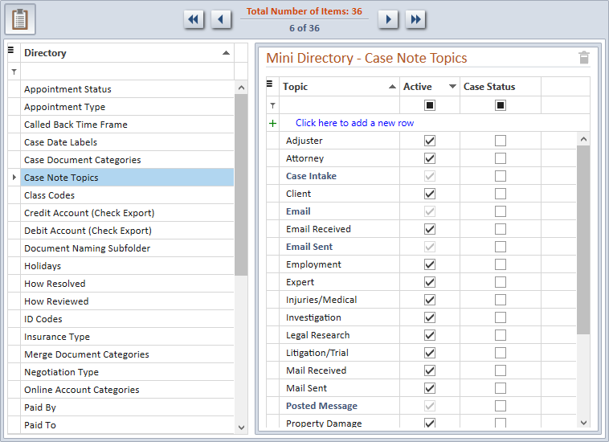
Task: Select ID Codes
Action: coord(127,319)
